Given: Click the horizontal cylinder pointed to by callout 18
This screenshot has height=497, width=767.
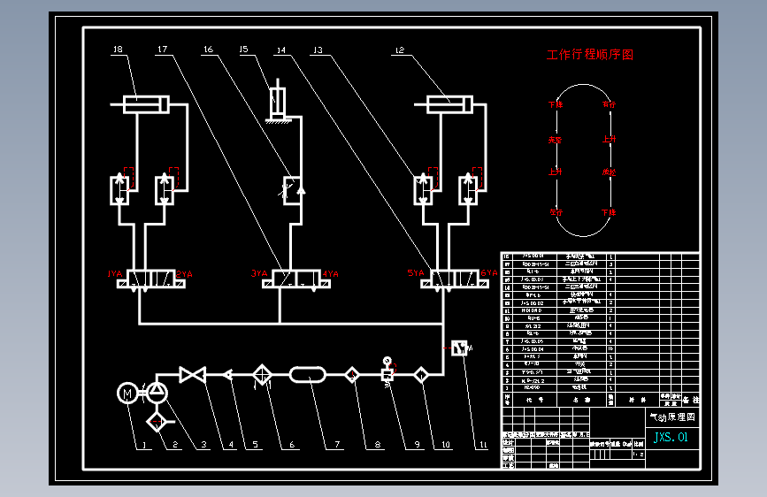Looking at the screenshot, I should point(146,104).
